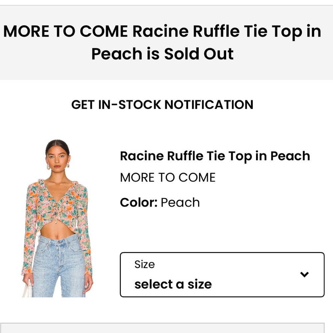
Task: Click the 'Color: Peach' text
Action: tap(160, 202)
